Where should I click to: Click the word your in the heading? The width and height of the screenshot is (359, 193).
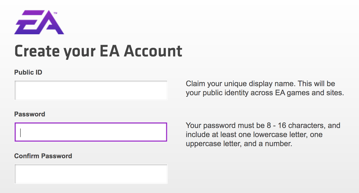point(80,51)
